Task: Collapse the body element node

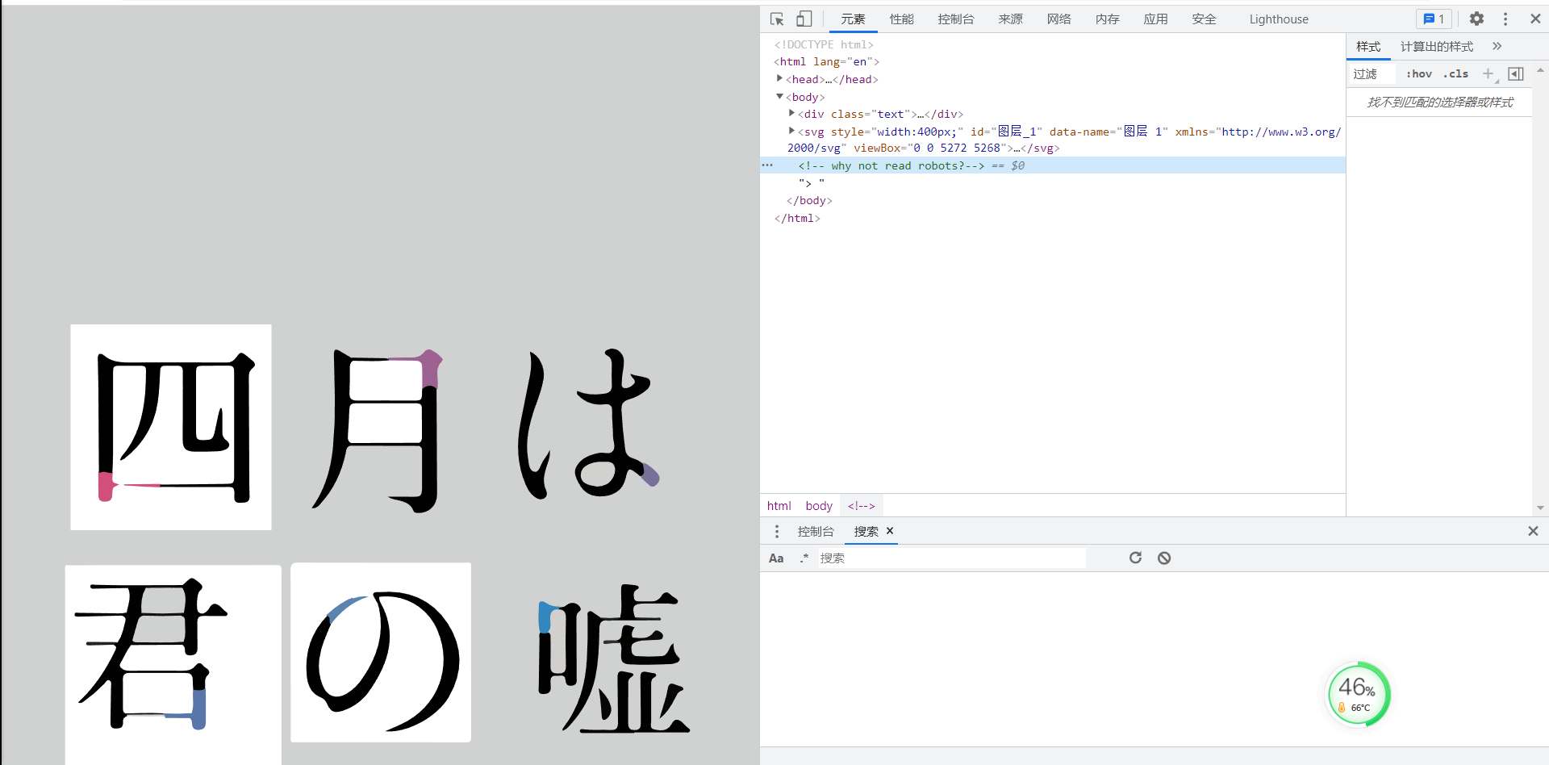Action: 779,96
